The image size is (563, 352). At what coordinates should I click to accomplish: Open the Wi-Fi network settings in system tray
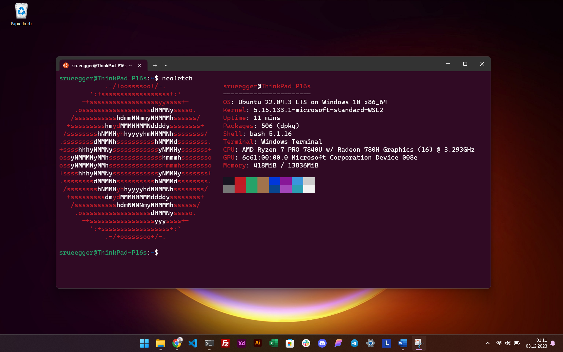499,343
